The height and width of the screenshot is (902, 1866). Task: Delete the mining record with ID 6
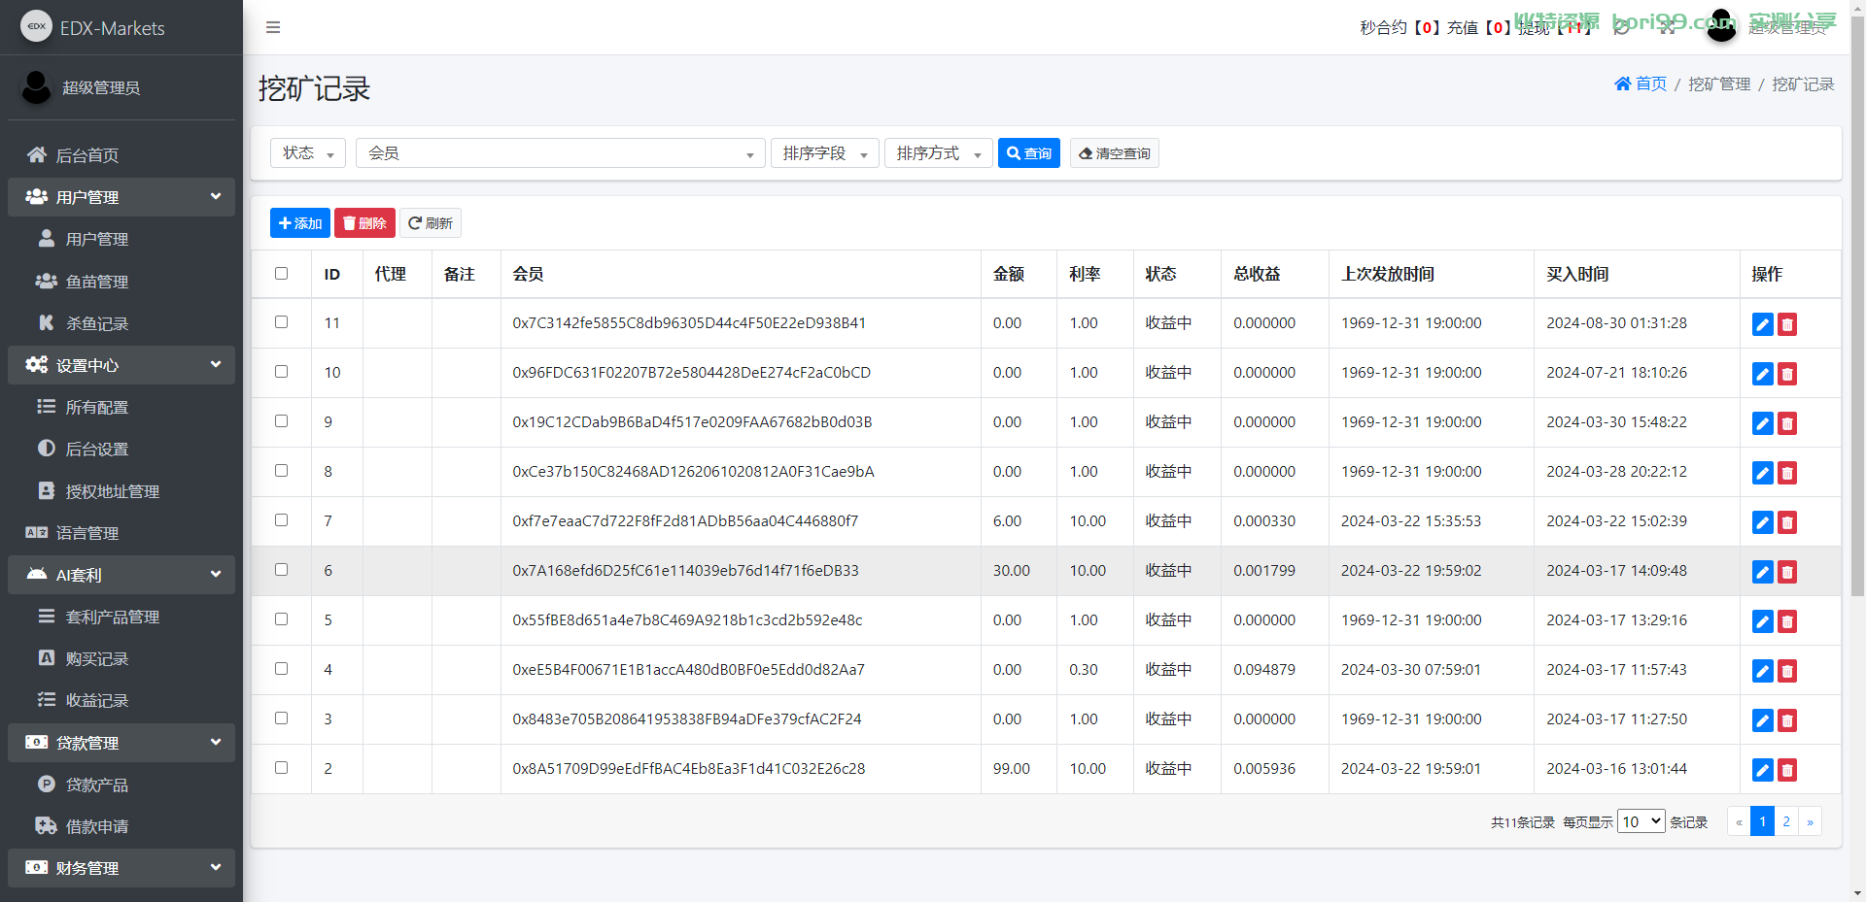click(x=1787, y=572)
